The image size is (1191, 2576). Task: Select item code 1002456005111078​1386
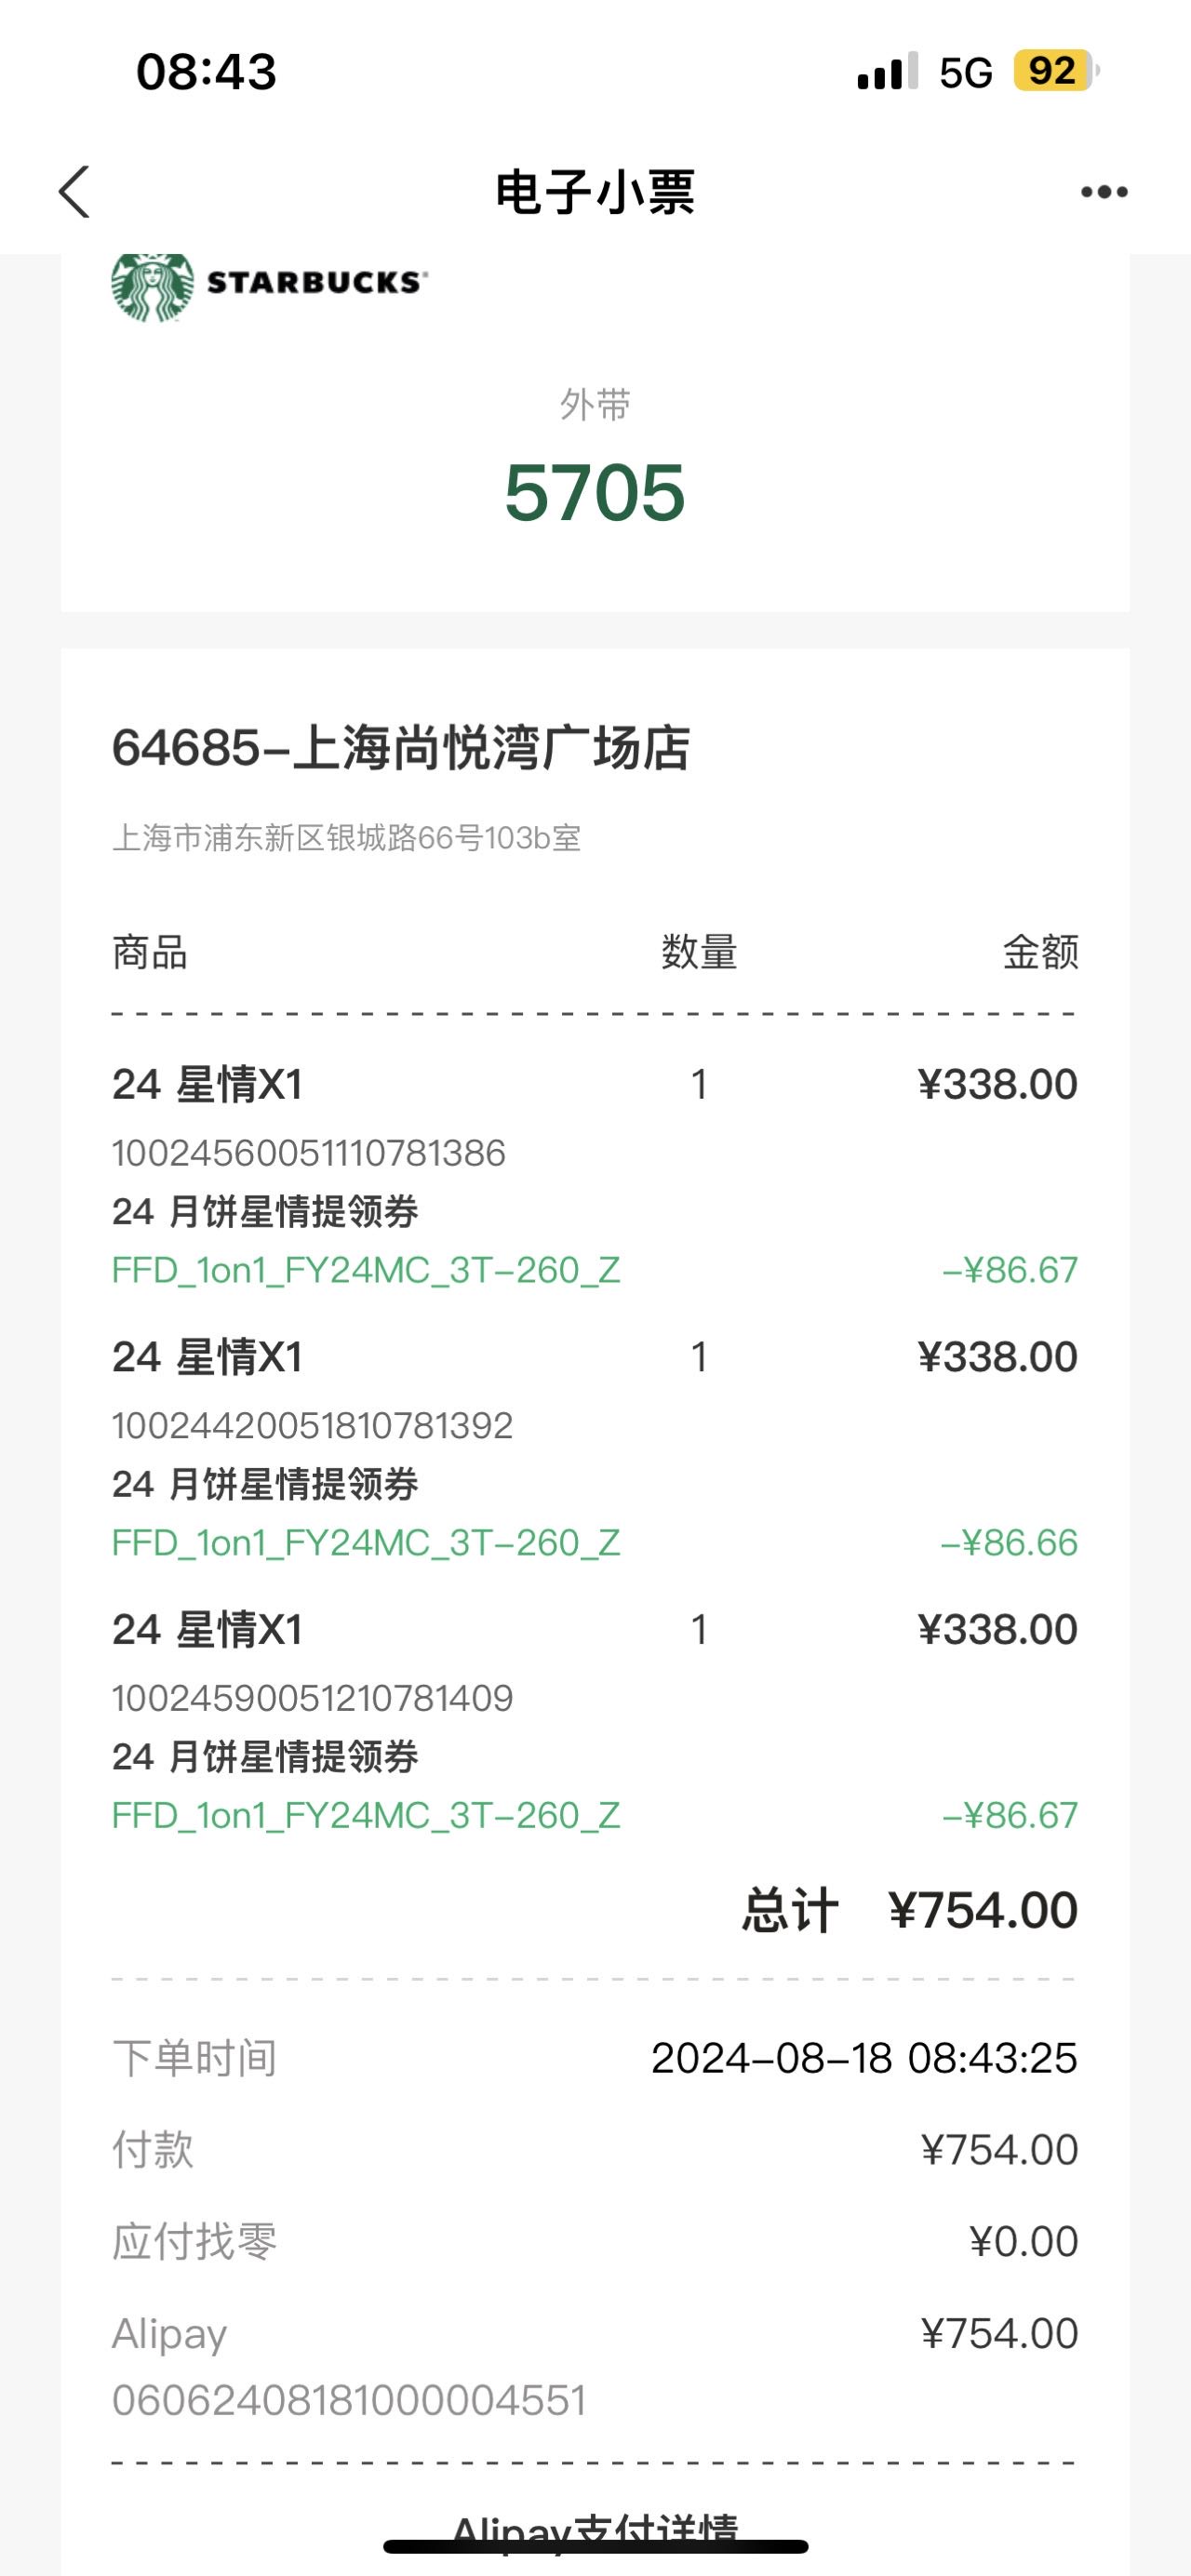click(309, 1153)
